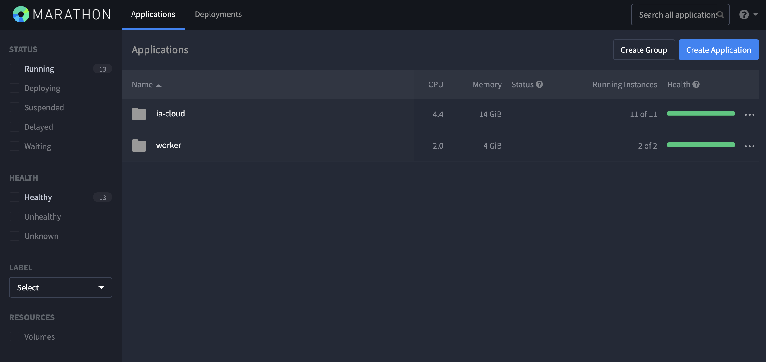Focus the Search all applications field

coord(680,15)
